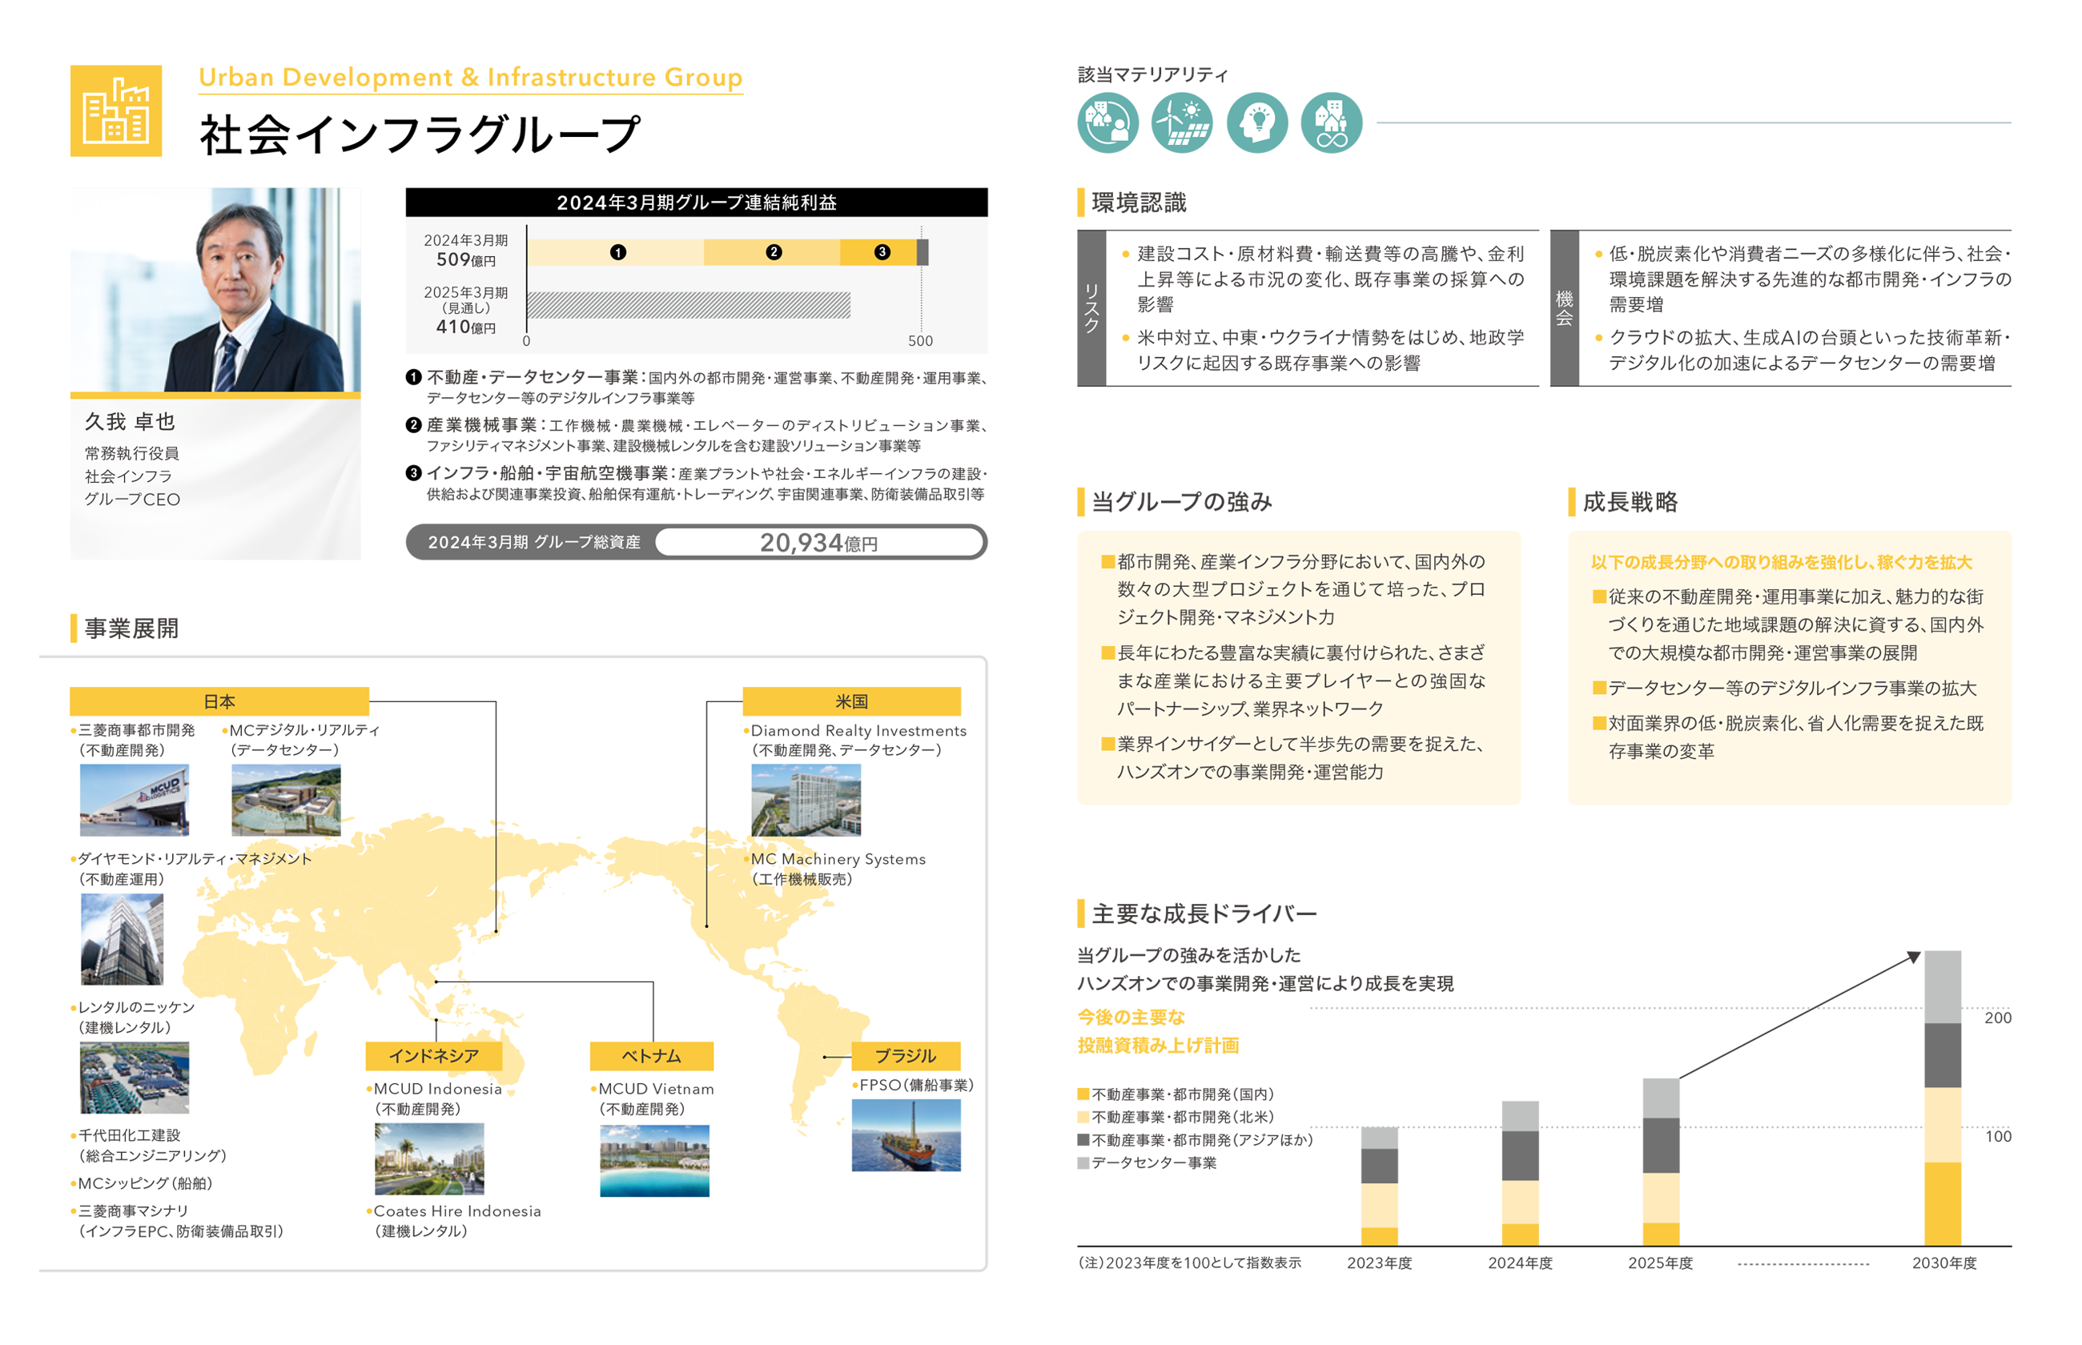Click bullet number 3 before インフラ・船舶・宇宙航空機事業

pyautogui.click(x=413, y=473)
